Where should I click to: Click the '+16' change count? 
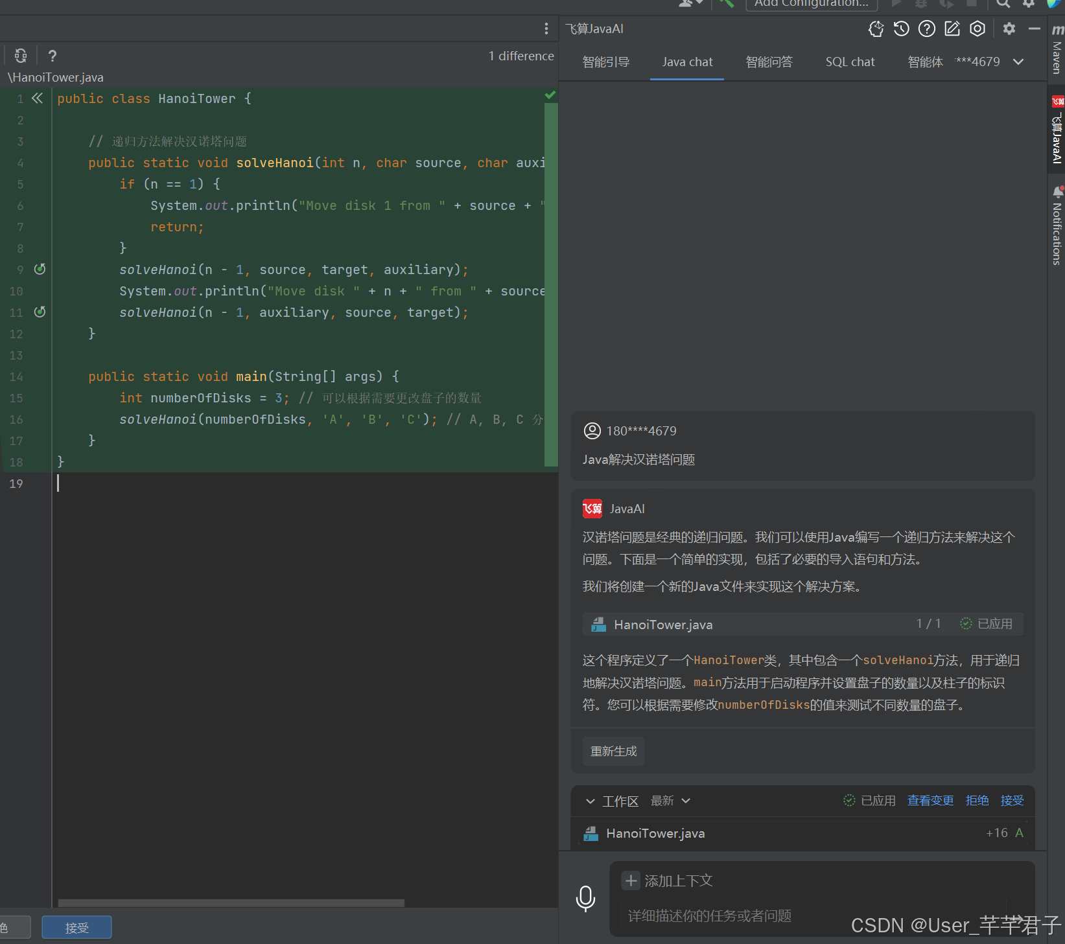[x=996, y=833]
